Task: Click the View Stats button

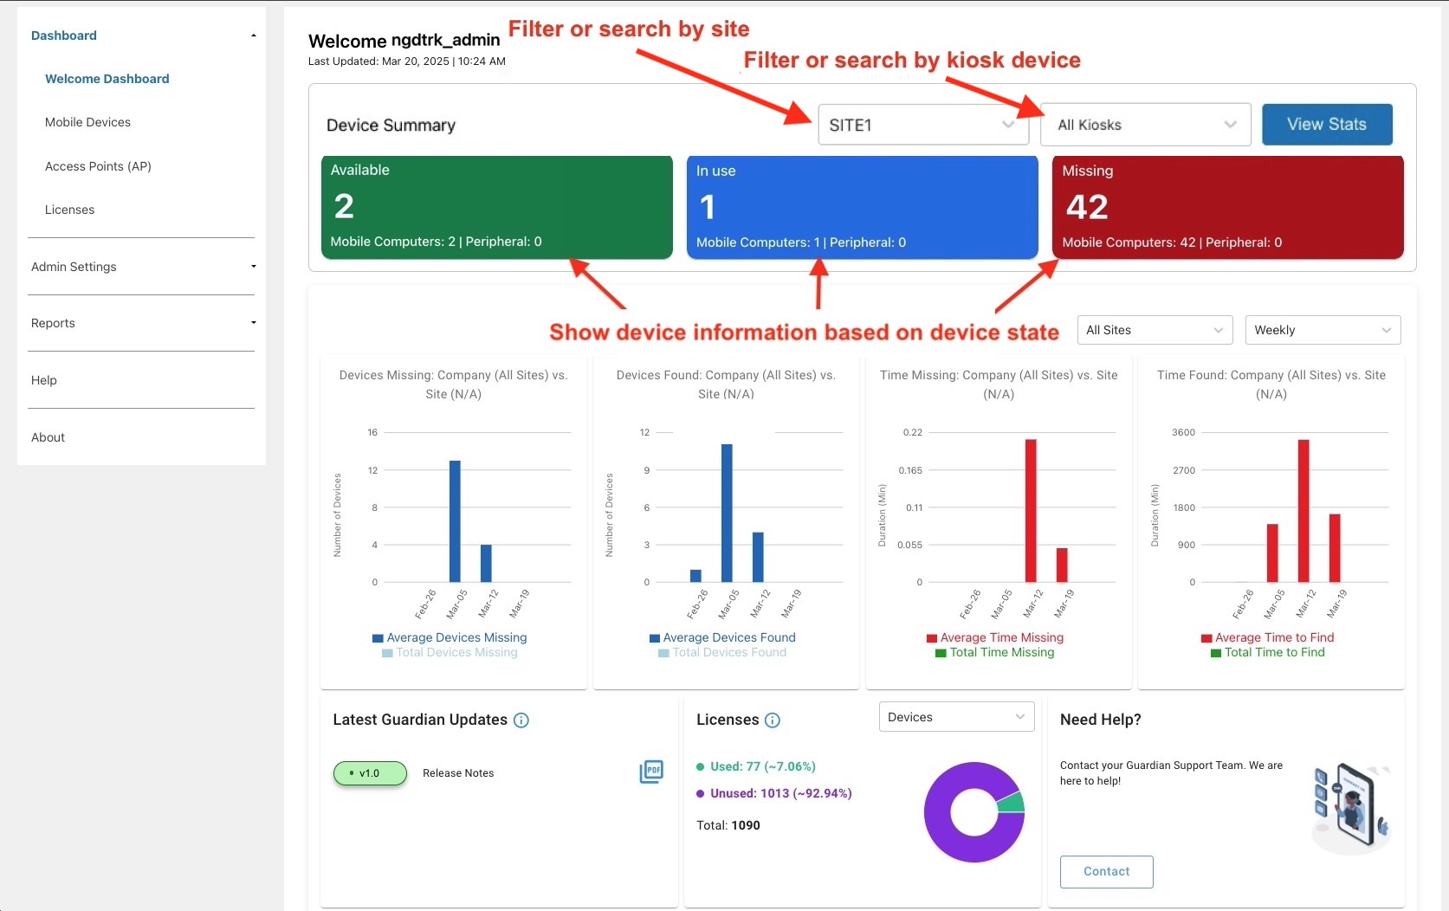Action: (1326, 125)
